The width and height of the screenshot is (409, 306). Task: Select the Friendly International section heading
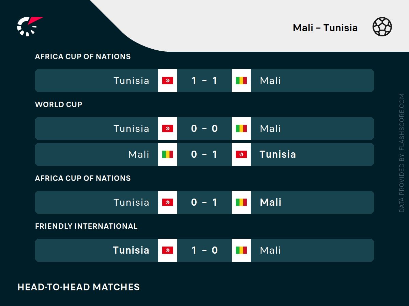[x=86, y=226]
